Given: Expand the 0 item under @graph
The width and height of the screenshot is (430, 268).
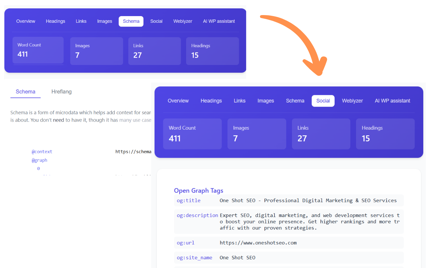Looking at the screenshot, I should tap(38, 168).
